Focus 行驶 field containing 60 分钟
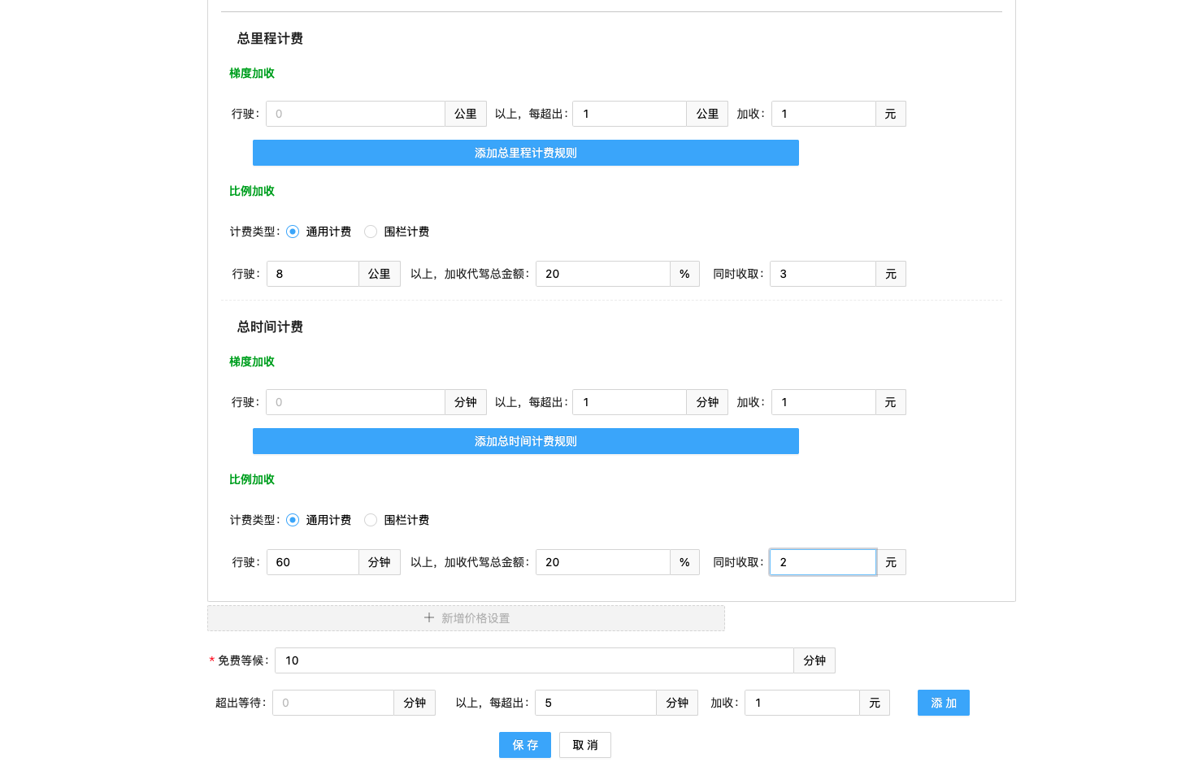 (313, 562)
